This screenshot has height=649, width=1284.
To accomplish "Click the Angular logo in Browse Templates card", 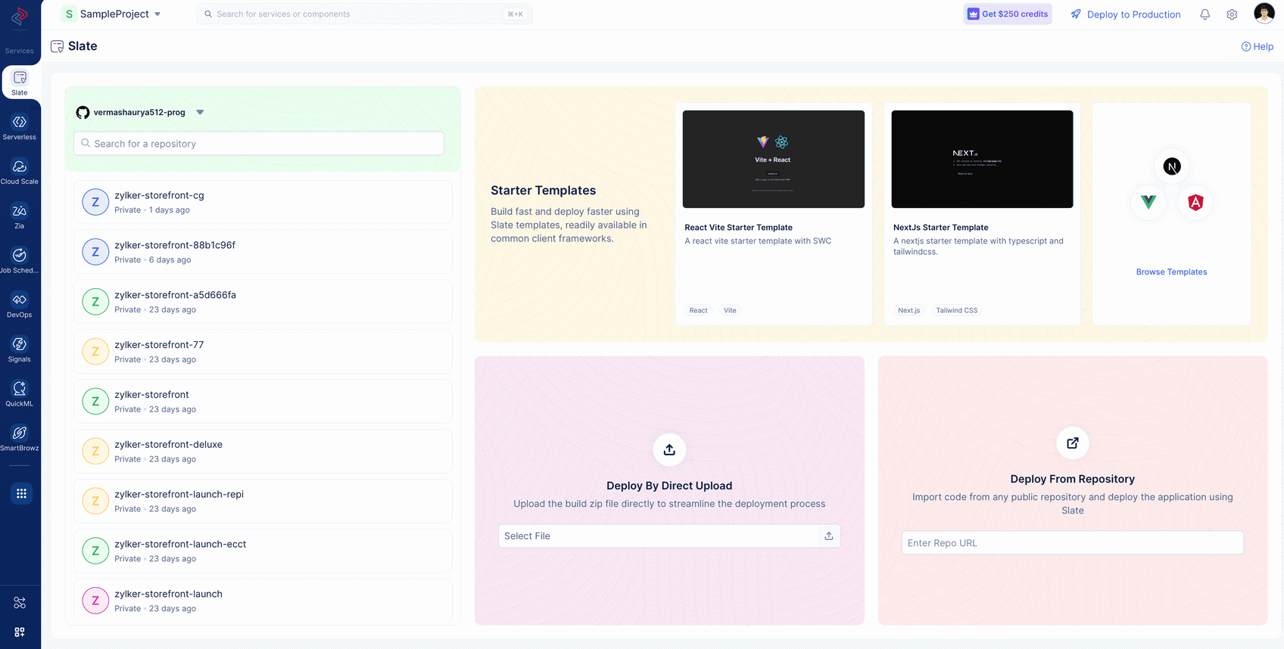I will [1195, 202].
